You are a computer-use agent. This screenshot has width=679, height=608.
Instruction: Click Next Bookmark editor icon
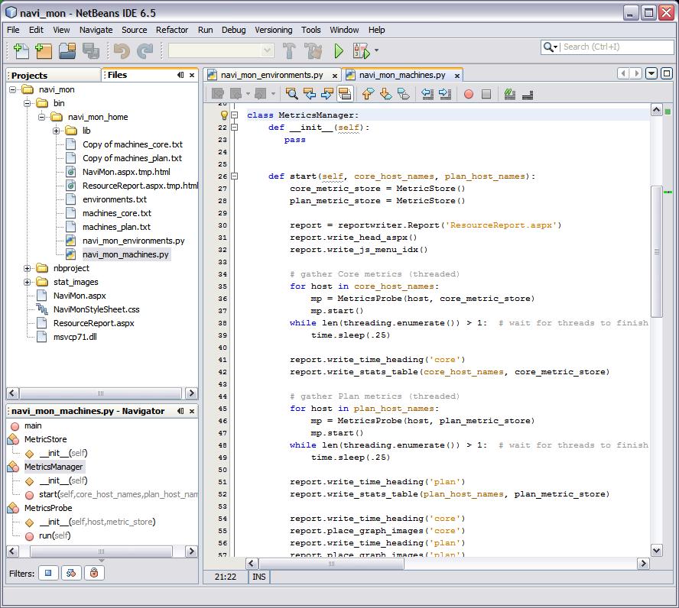coord(385,94)
